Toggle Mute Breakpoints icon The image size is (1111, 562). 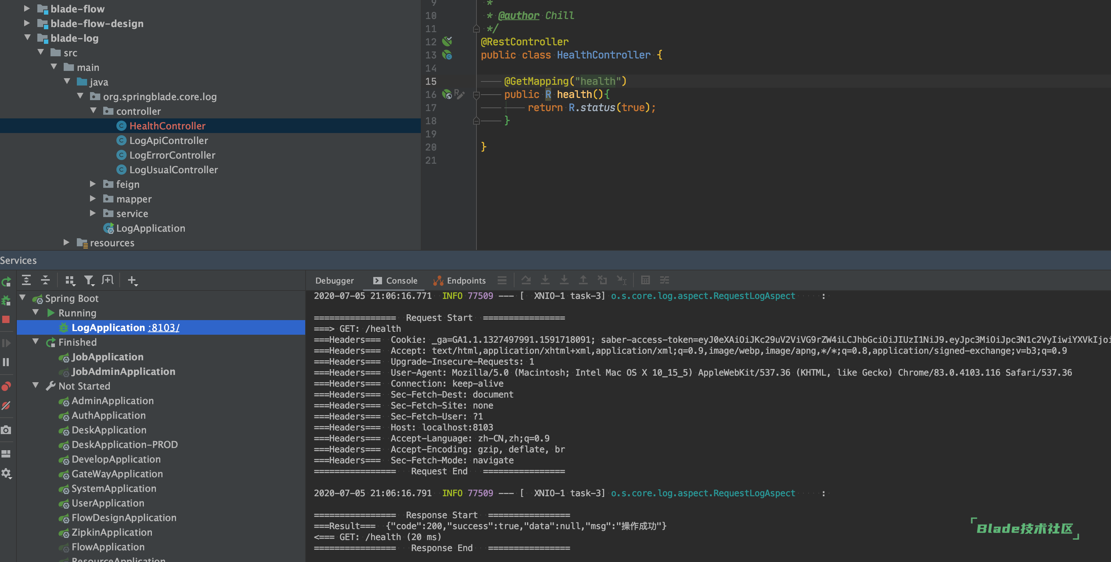coord(6,406)
